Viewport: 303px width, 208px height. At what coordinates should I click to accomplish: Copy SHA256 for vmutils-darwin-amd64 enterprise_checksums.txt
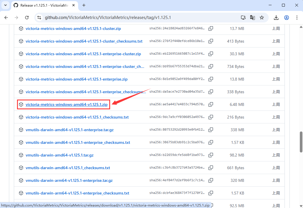[211, 142]
